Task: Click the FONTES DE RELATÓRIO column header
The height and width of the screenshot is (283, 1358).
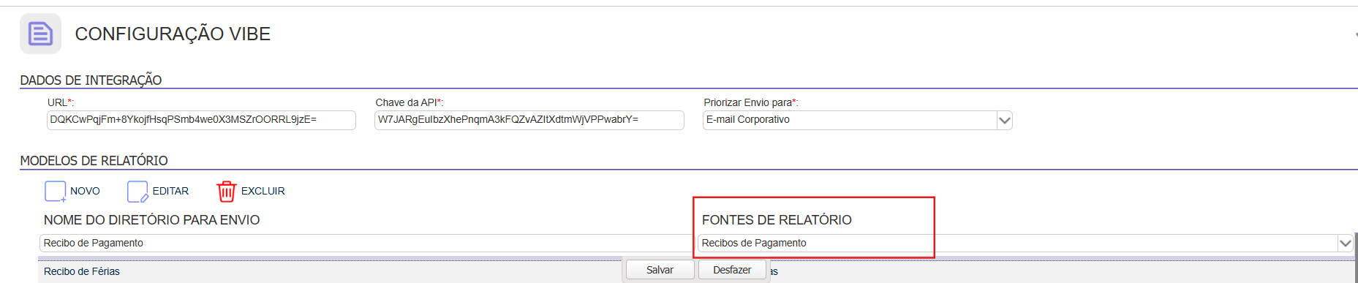Action: pyautogui.click(x=777, y=220)
